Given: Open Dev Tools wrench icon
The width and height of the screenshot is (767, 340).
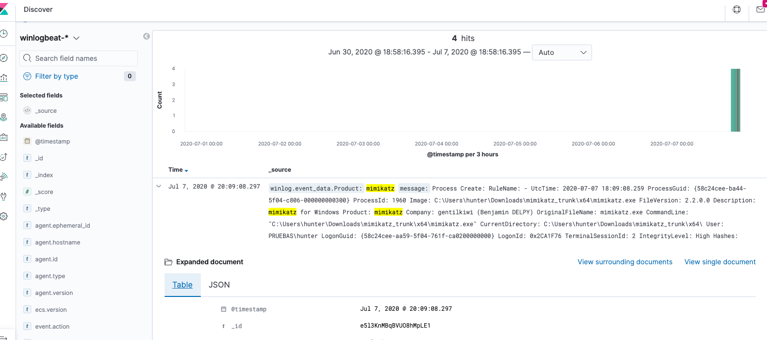Looking at the screenshot, I should (x=3, y=196).
